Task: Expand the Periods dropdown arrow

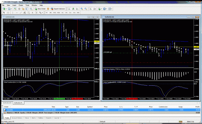Action: (x=107, y=9)
